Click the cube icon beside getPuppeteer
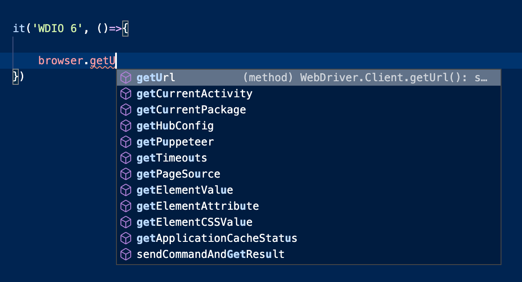This screenshot has width=522, height=282. (x=126, y=142)
